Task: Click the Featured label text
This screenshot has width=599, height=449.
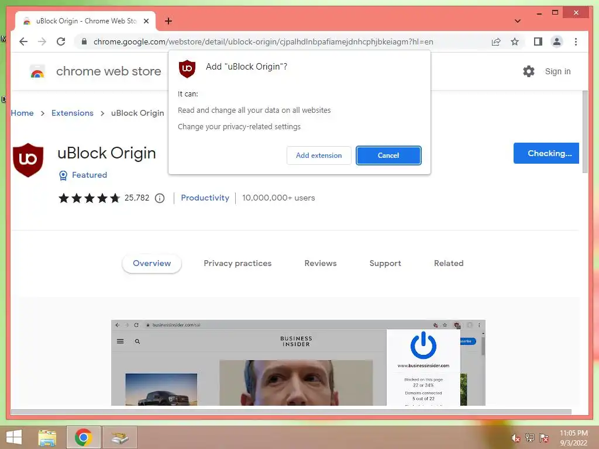Action: 89,175
